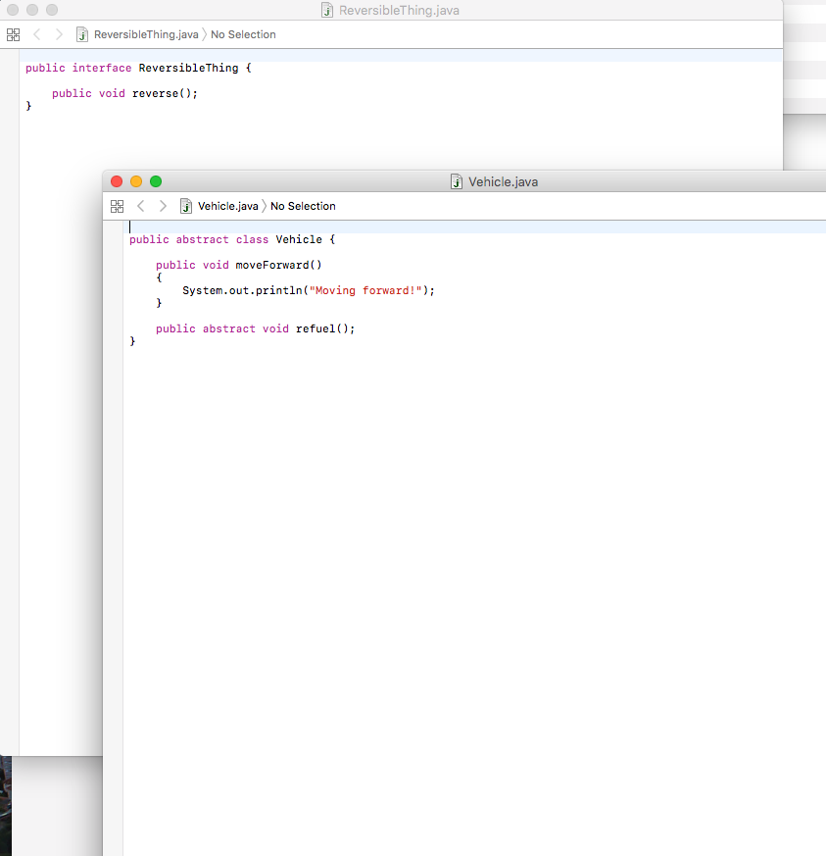The width and height of the screenshot is (826, 856).
Task: Go forward in Vehicle.java window history
Action: click(x=163, y=206)
